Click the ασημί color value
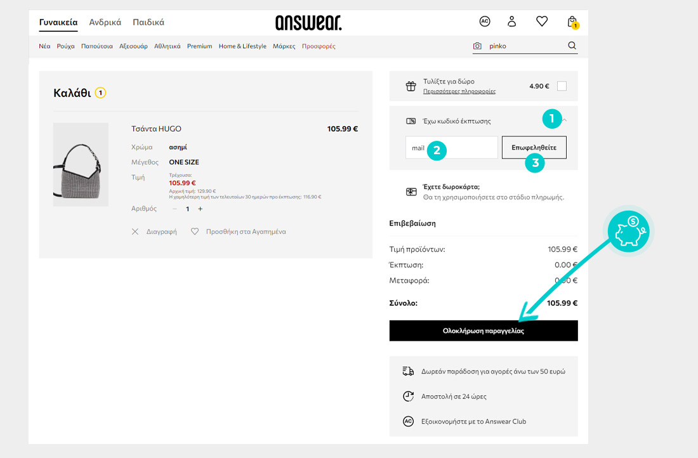The width and height of the screenshot is (698, 458). (178, 147)
